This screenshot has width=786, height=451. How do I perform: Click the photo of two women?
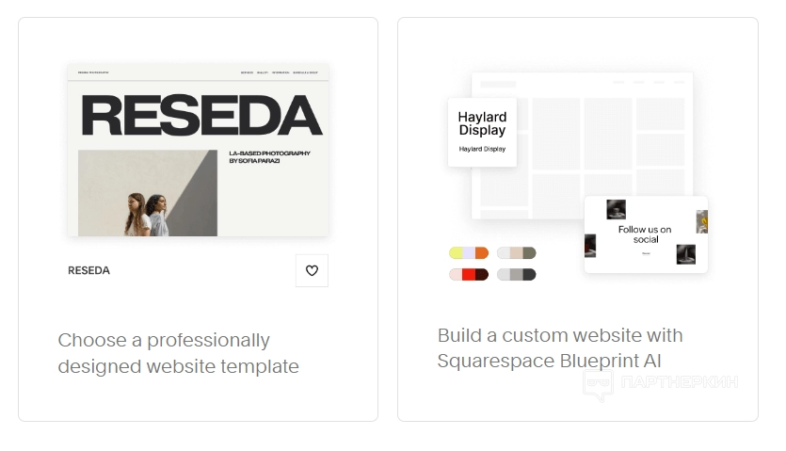147,194
